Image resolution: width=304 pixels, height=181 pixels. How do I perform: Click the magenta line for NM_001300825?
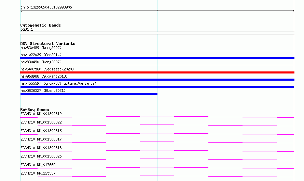click(x=157, y=159)
